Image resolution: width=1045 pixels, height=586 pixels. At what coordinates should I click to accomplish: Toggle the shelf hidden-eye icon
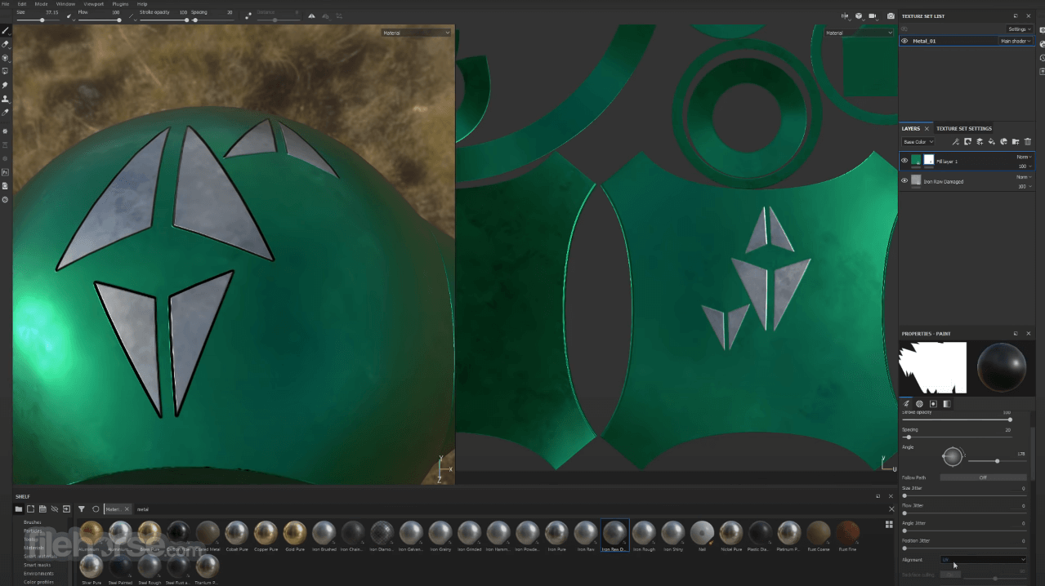click(55, 509)
